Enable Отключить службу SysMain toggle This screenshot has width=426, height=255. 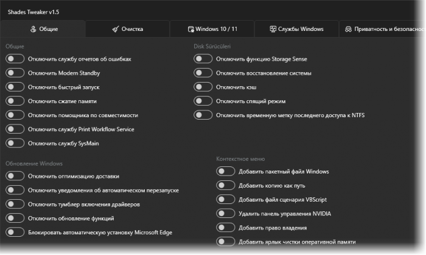tap(15, 143)
